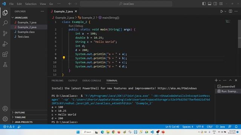Toggle bottom panel layout icon

point(209,4)
